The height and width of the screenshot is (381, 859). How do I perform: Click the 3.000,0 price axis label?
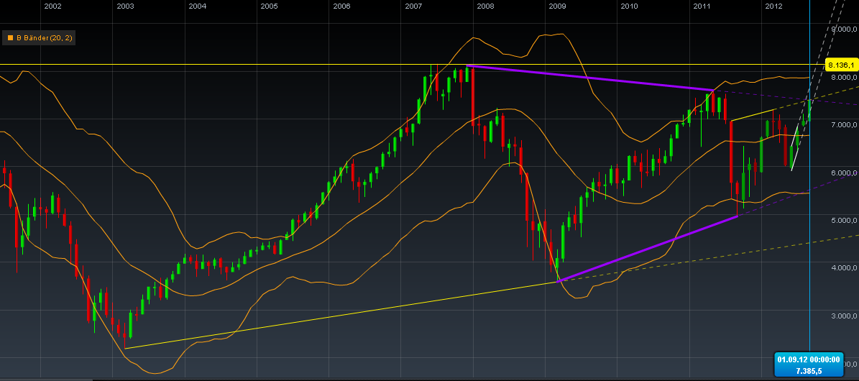coord(842,316)
